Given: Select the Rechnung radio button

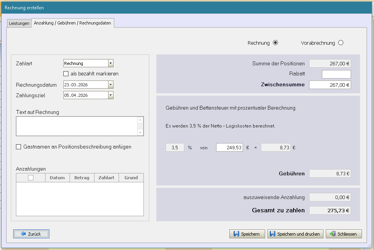Looking at the screenshot, I should (x=276, y=43).
